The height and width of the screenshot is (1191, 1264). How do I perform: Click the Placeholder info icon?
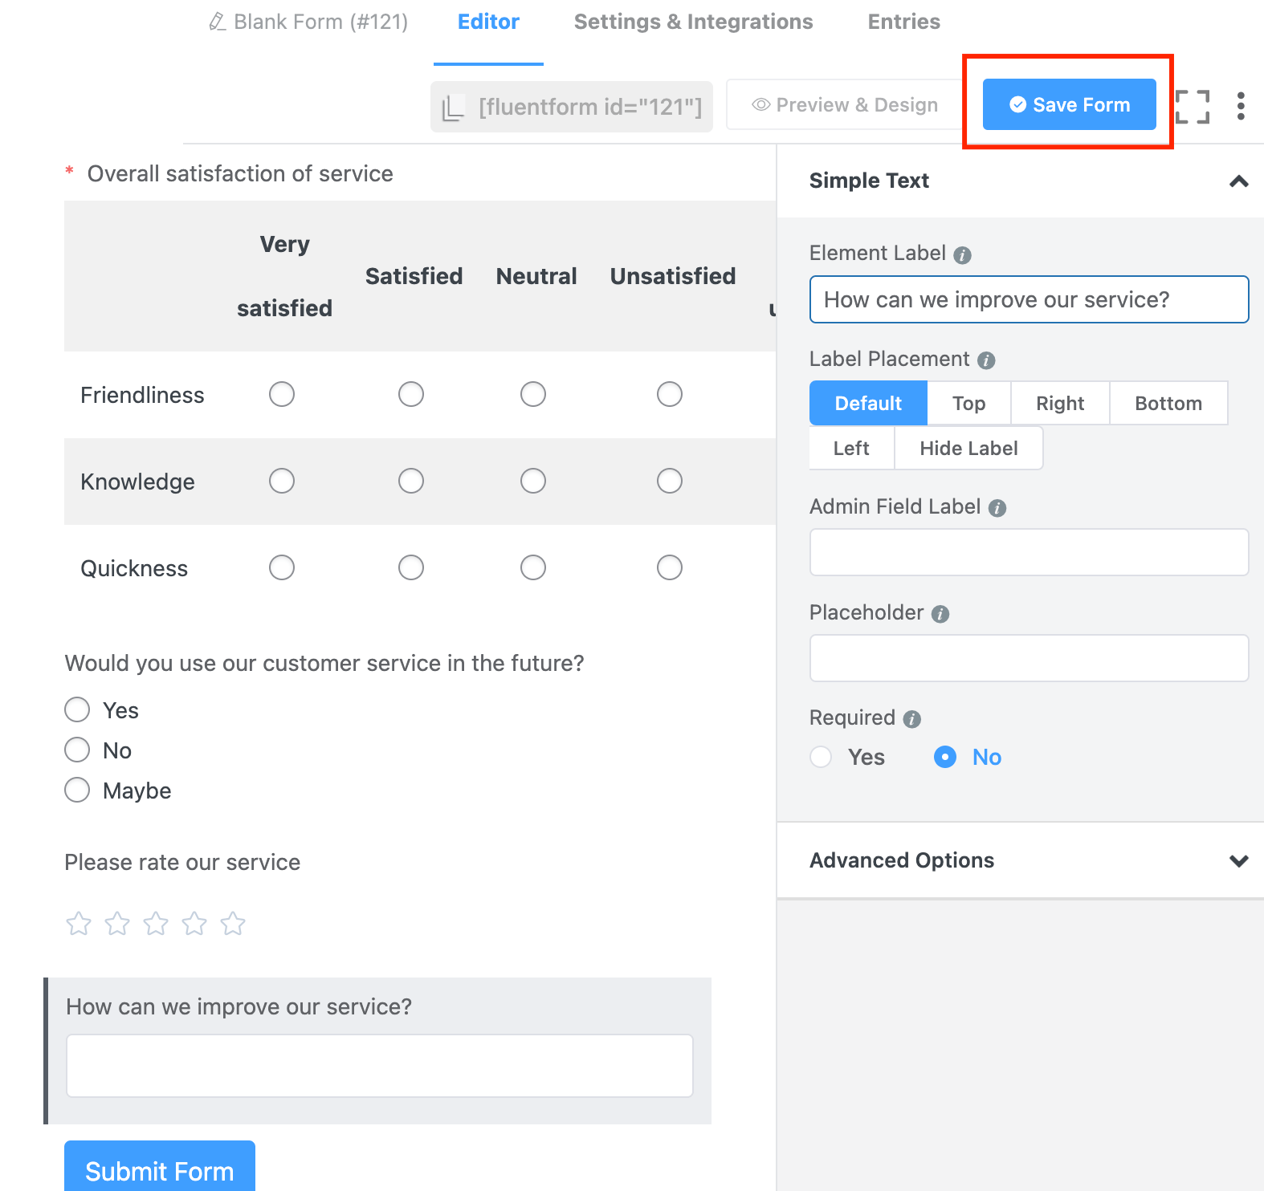coord(940,614)
